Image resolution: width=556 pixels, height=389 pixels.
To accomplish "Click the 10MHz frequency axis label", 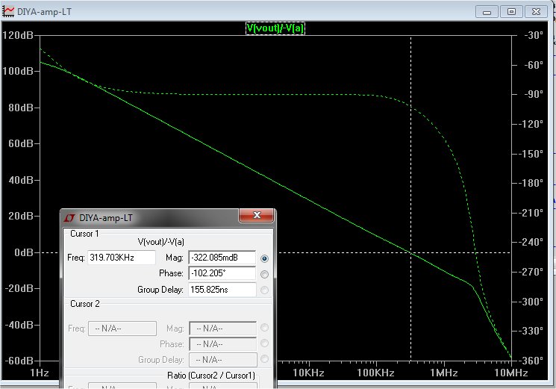I will [511, 373].
